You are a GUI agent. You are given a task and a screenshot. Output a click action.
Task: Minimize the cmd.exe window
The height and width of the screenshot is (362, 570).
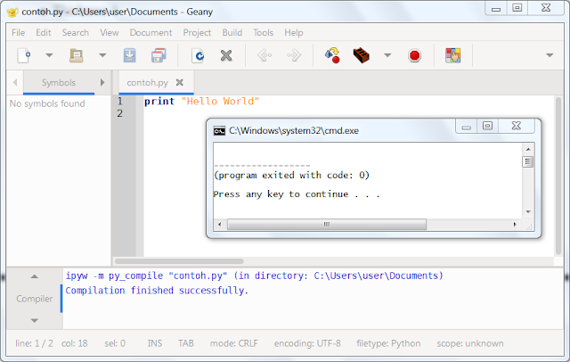(467, 126)
